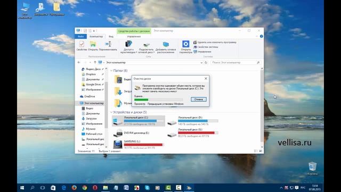341x192 pixels.
Task: Collapse the Папки (6) group
Action: 111,71
